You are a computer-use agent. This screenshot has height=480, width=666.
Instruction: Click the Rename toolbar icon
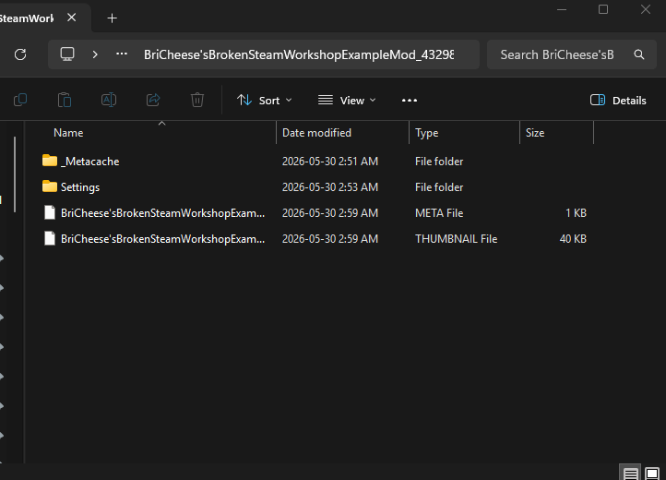click(x=109, y=100)
